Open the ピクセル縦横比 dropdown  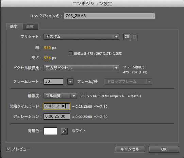tap(81, 68)
